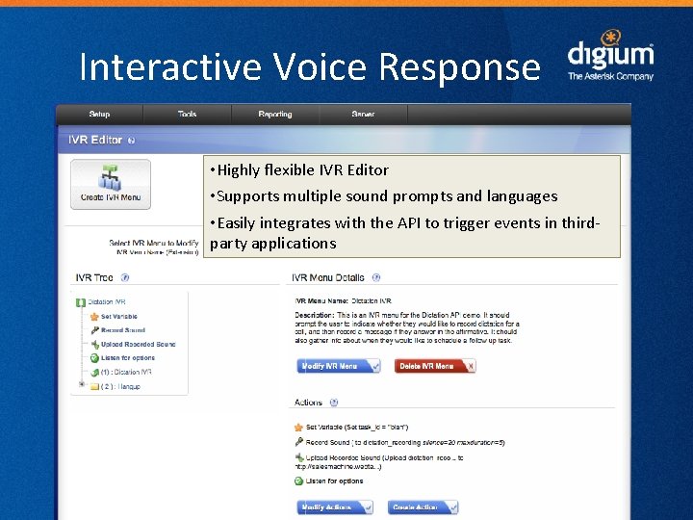Select Record Sound in IVR Tree

pyautogui.click(x=123, y=330)
